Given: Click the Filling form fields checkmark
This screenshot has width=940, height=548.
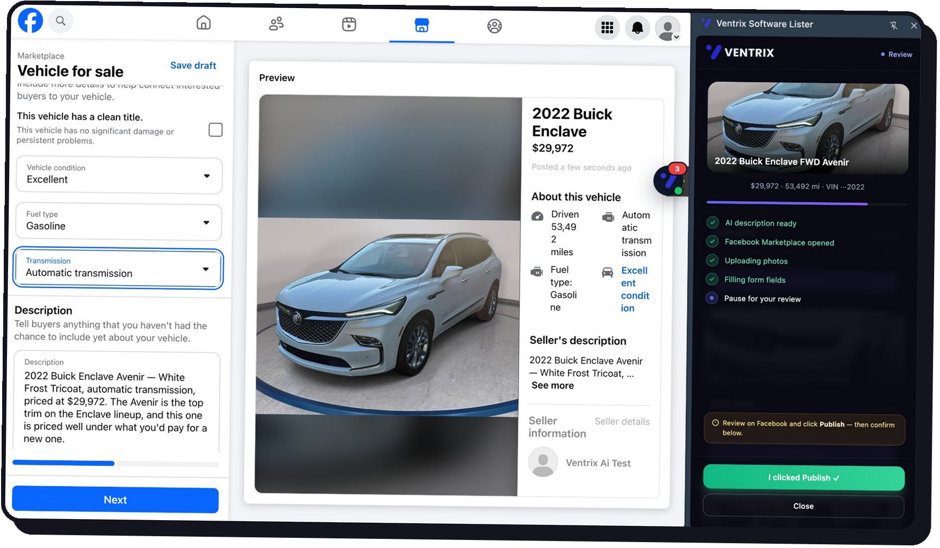Looking at the screenshot, I should [712, 279].
